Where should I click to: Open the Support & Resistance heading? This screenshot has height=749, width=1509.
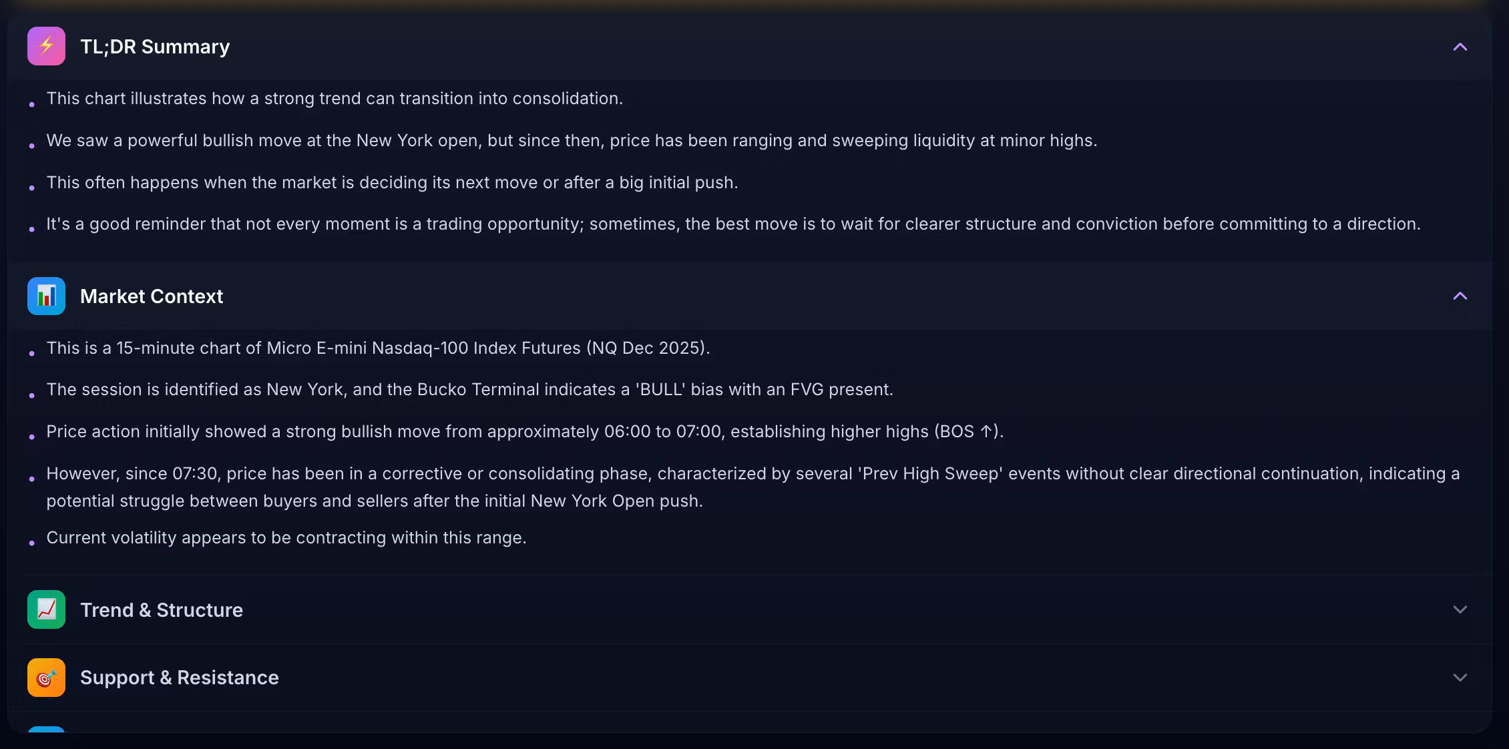(180, 678)
